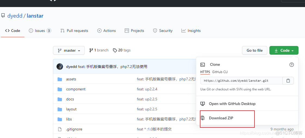This screenshot has height=138, width=305.
Task: Open the assets row commit message
Action: 166,79
